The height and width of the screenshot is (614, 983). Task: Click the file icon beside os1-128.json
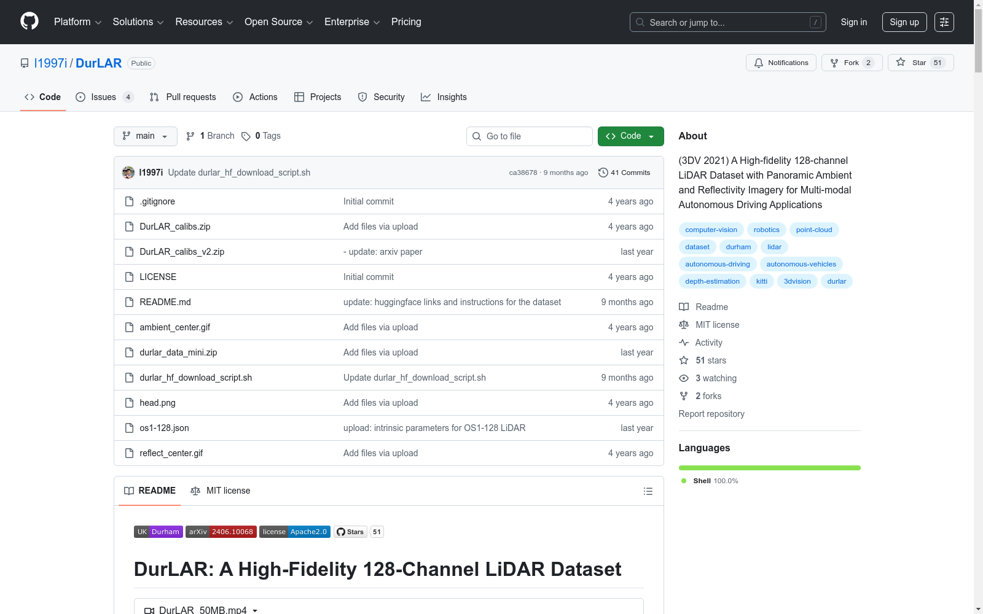129,428
